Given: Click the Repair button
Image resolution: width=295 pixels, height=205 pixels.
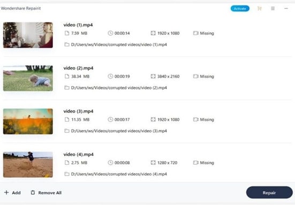Looking at the screenshot, I should click(269, 192).
